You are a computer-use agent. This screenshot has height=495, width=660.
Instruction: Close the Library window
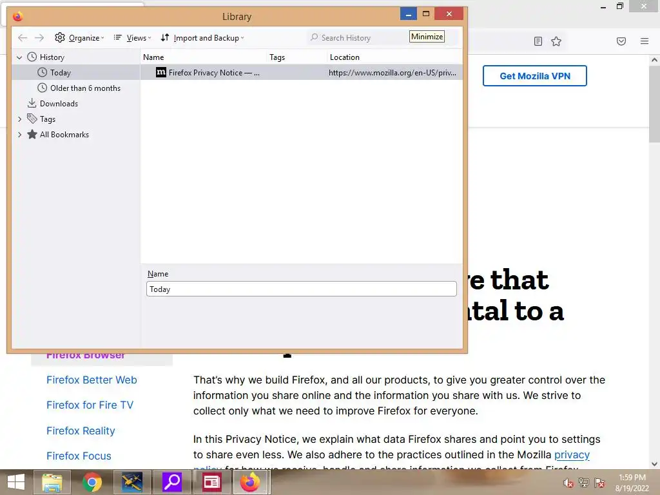point(449,14)
